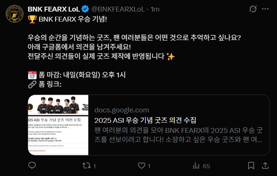Click the blue verified badge
The image size is (277, 176).
pos(85,9)
